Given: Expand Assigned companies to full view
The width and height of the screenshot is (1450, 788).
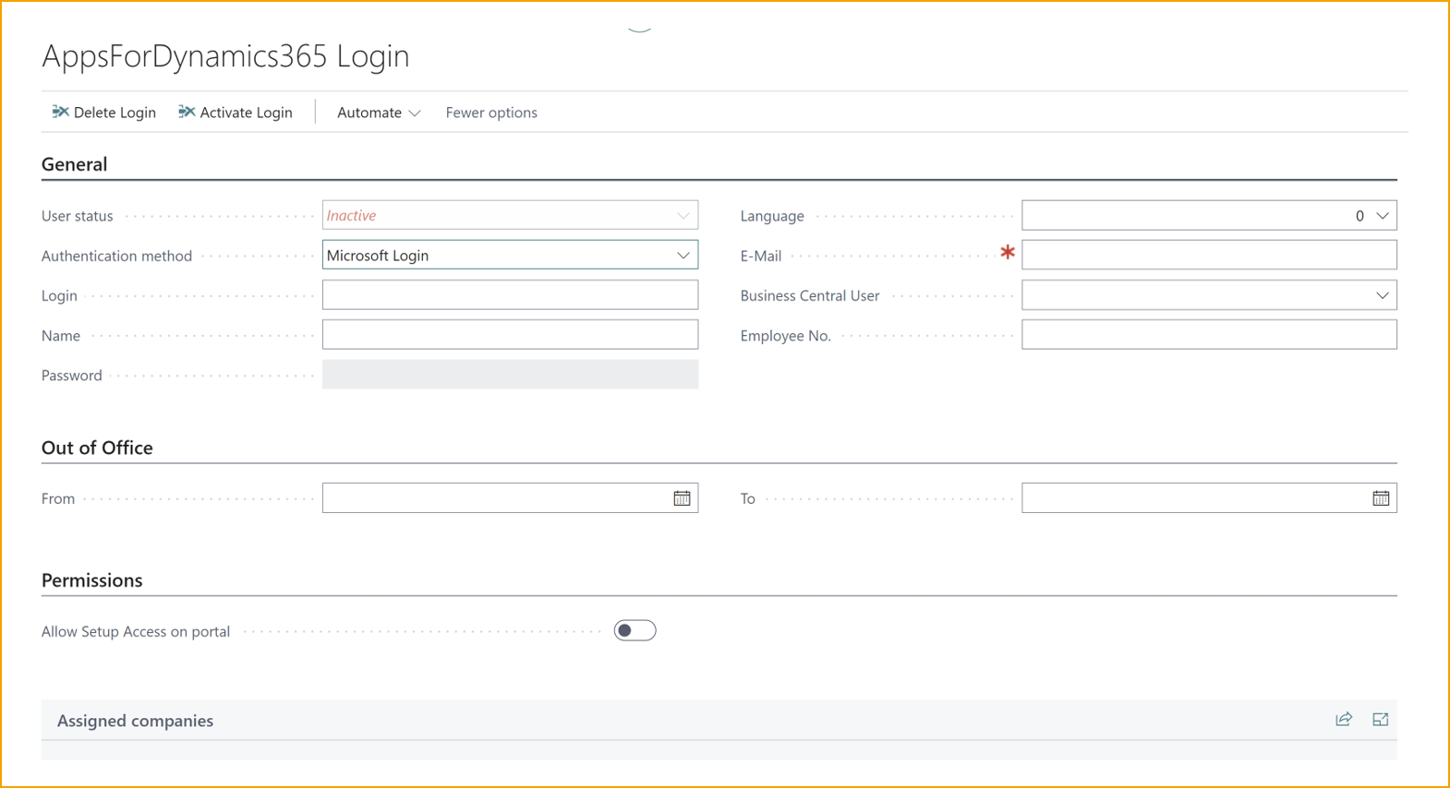Looking at the screenshot, I should tap(1381, 720).
